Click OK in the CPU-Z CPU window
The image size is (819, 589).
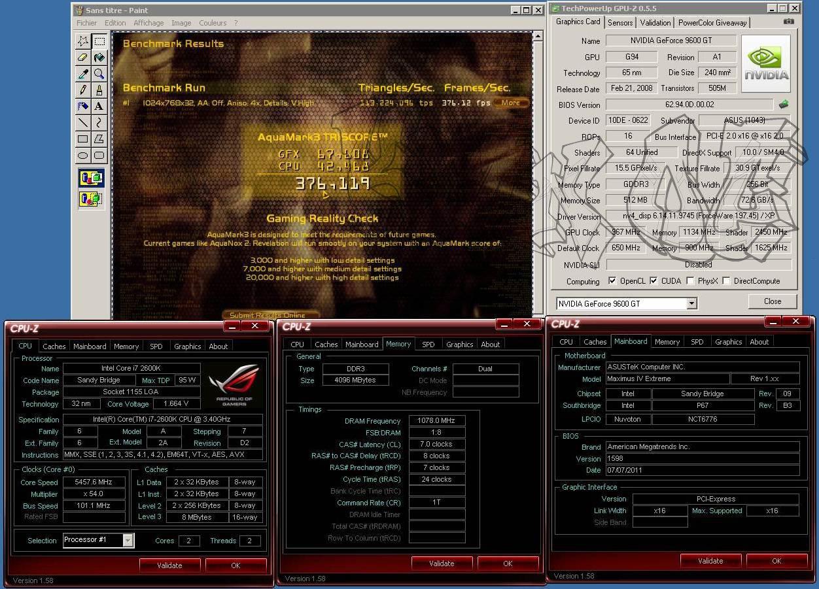[x=235, y=565]
